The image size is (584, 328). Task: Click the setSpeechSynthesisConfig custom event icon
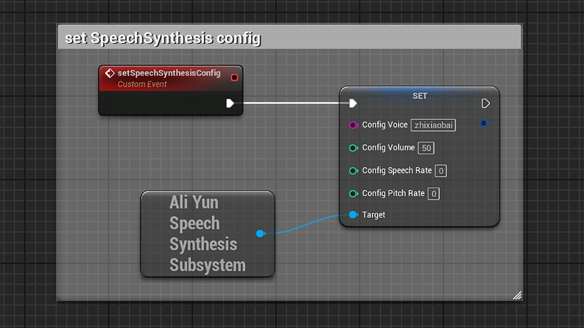point(110,73)
